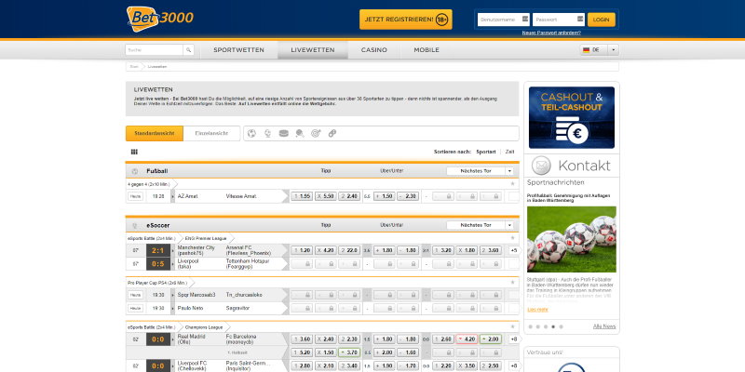Open the Mobile menu
The width and height of the screenshot is (745, 372).
pos(427,50)
